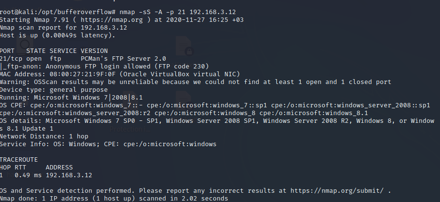Image resolution: width=440 pixels, height=202 pixels.
Task: Open the https://nmap.org link in the Starting Nmap line
Action: coord(112,20)
